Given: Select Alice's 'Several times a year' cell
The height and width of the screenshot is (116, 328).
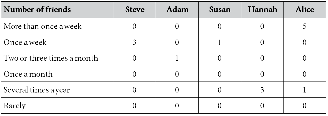Looking at the screenshot, I should 305,90.
